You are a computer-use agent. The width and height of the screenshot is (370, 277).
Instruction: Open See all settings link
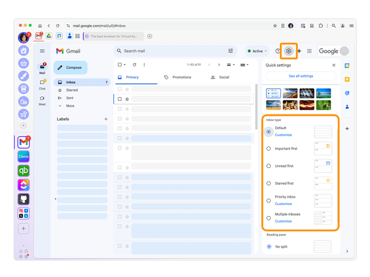pos(301,76)
